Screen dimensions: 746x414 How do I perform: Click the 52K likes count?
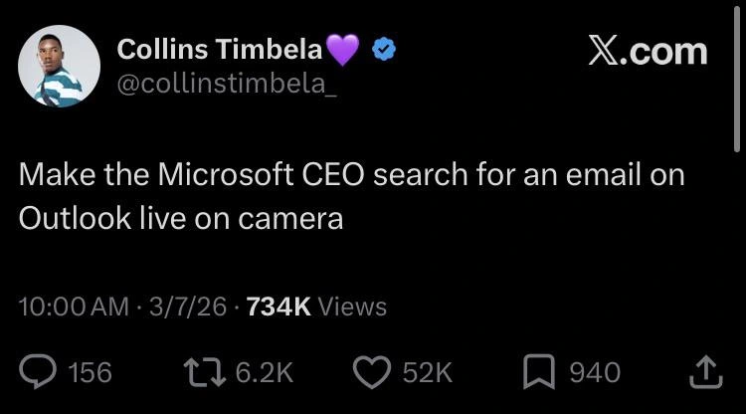(429, 373)
